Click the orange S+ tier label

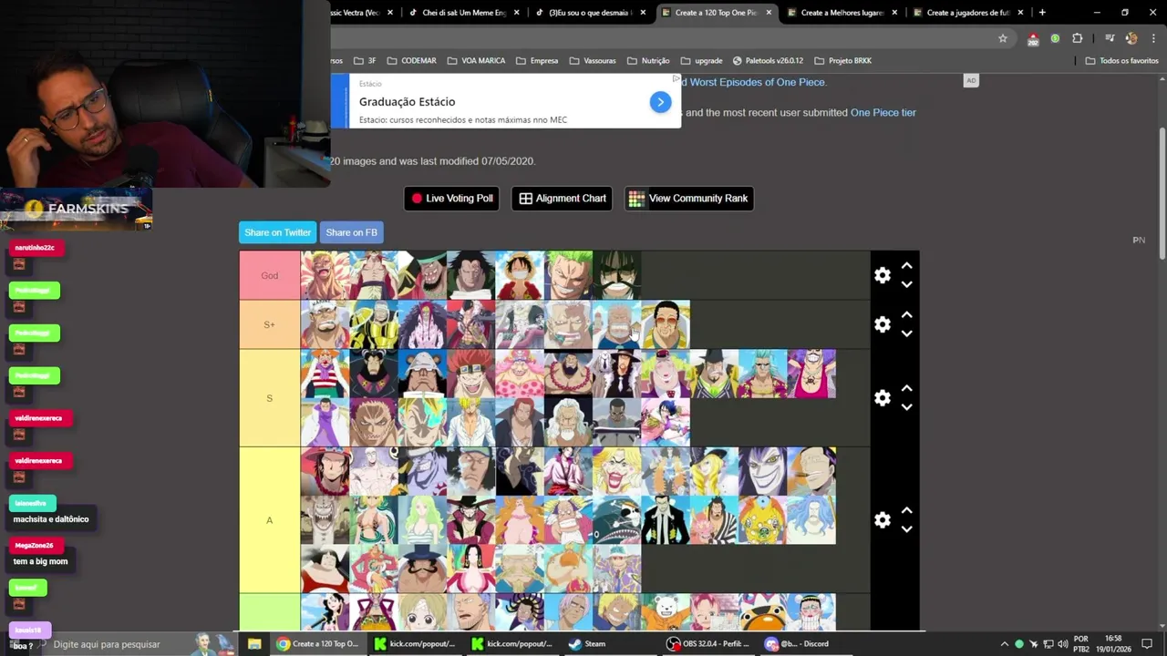coord(270,324)
